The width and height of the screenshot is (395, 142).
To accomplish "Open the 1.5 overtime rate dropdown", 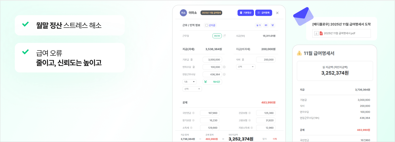I will pyautogui.click(x=189, y=82).
